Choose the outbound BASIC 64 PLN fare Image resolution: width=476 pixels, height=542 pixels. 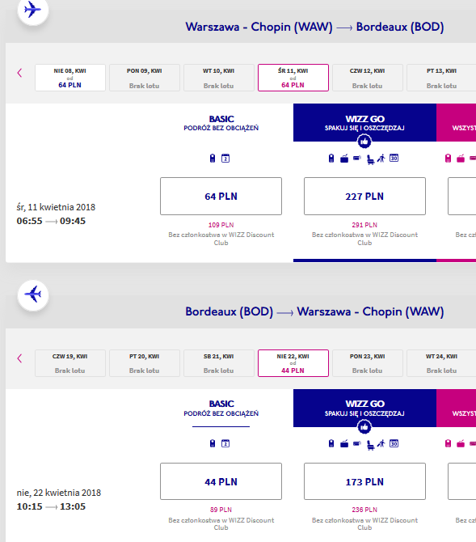coord(221,197)
